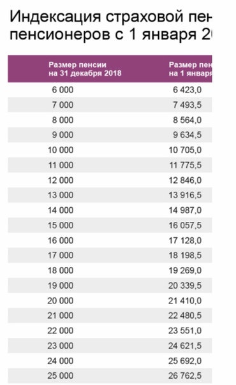The image size is (236, 385).
Task: Select the 6 000 pension cell
Action: pyautogui.click(x=63, y=90)
